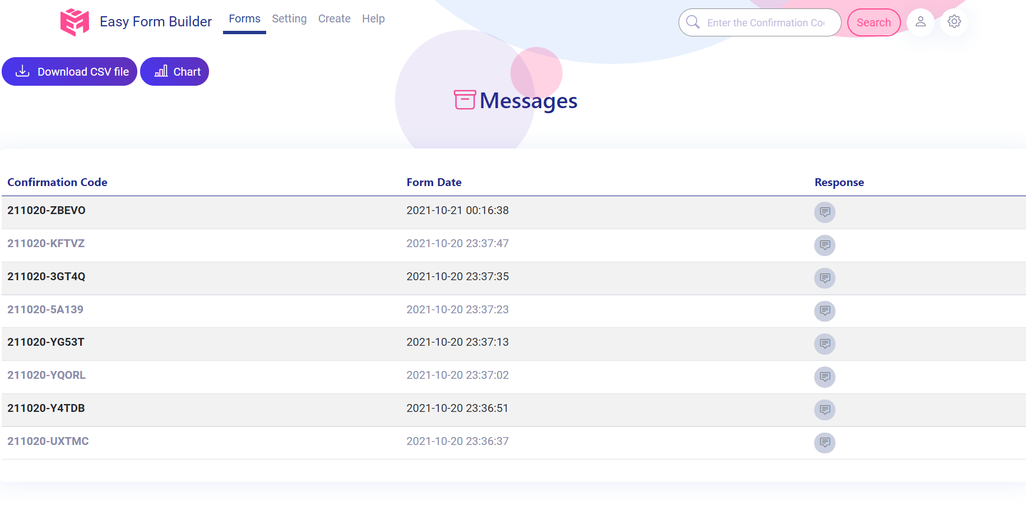The width and height of the screenshot is (1026, 515).
Task: Open the Setting menu item
Action: [x=289, y=19]
